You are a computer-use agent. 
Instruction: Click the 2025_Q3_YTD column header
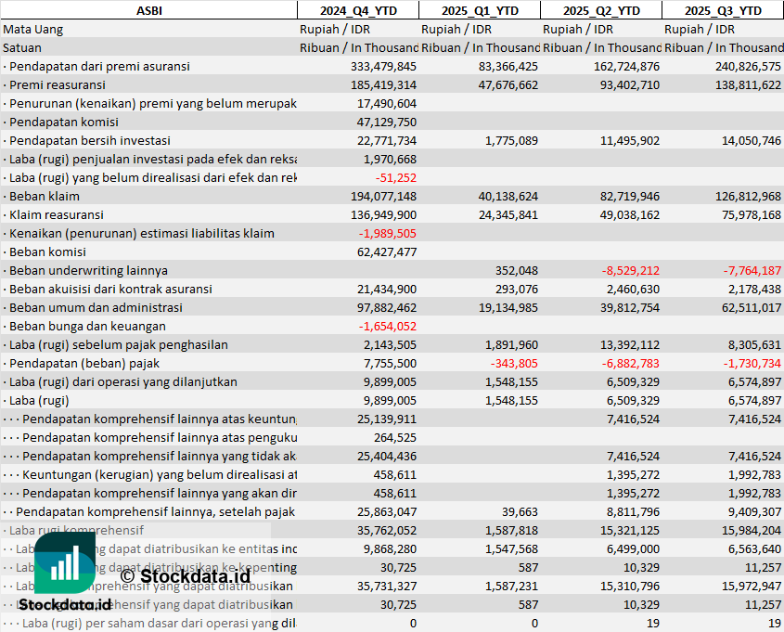tap(723, 10)
